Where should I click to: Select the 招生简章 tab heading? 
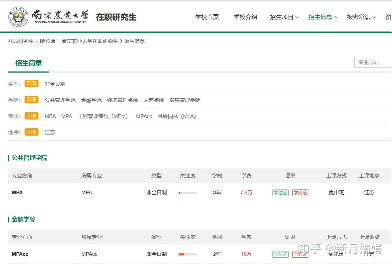29,63
